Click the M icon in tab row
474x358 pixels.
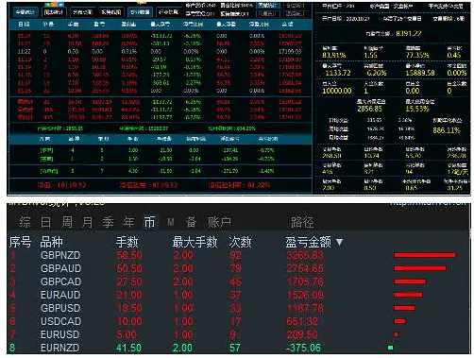point(171,222)
